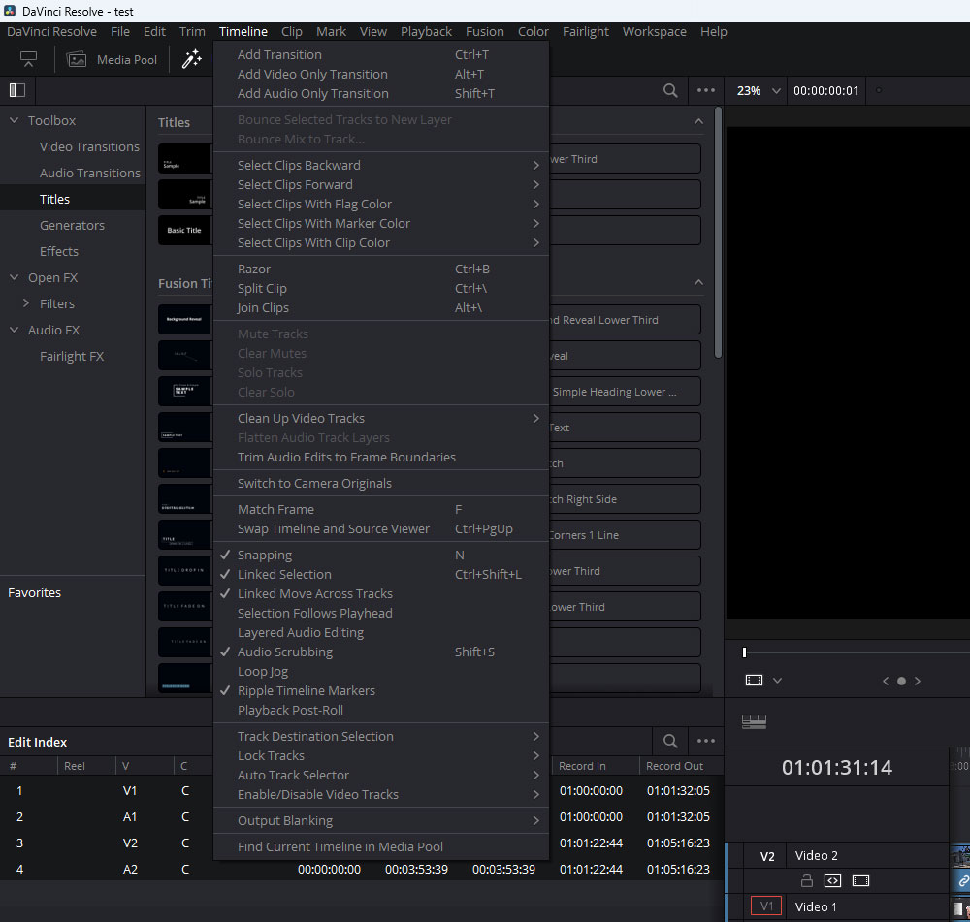Image resolution: width=970 pixels, height=922 pixels.
Task: Open the Playback menu
Action: coord(426,32)
